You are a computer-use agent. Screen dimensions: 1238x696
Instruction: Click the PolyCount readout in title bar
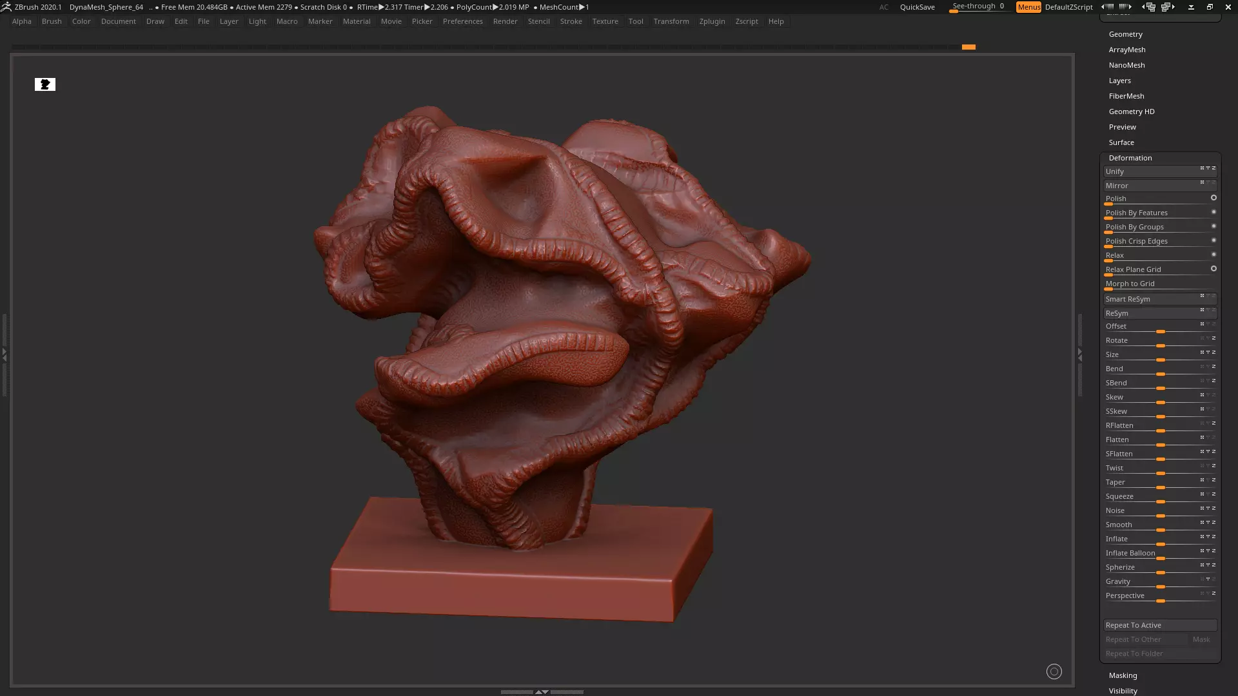click(x=493, y=7)
